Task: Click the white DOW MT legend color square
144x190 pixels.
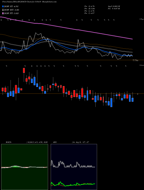Action: coord(3,10)
